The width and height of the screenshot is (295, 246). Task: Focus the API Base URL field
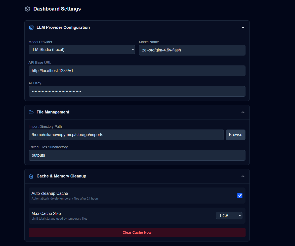pyautogui.click(x=137, y=71)
